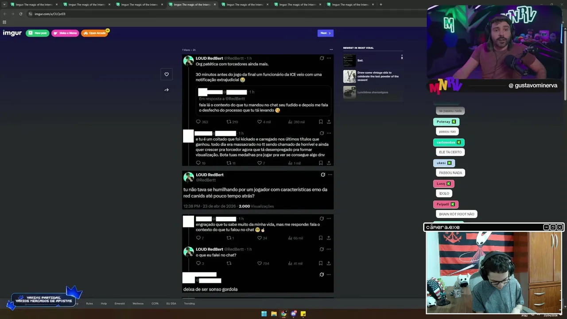The height and width of the screenshot is (319, 567).
Task: Open the Rules footer link
Action: [x=89, y=303]
